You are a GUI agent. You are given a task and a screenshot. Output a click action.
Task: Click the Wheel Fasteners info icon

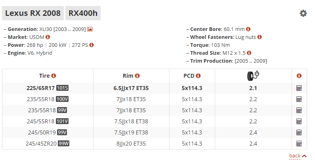pos(260,37)
